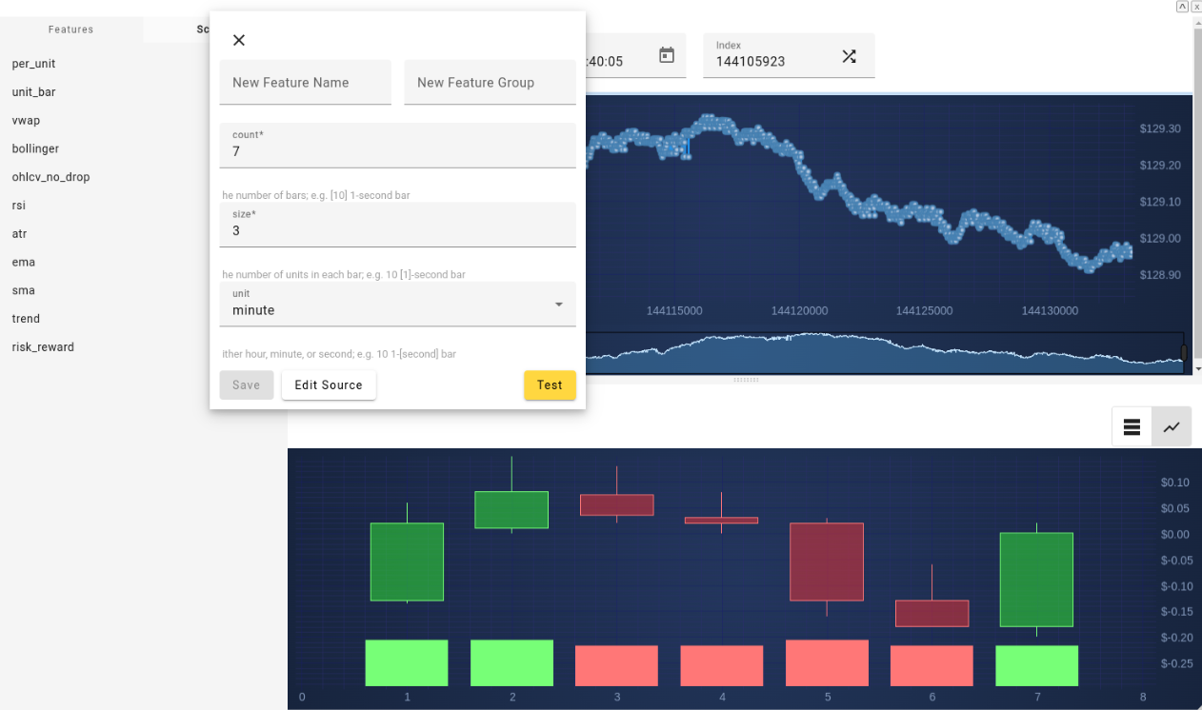
Task: Expand the unit dropdown showing minute
Action: [x=397, y=304]
